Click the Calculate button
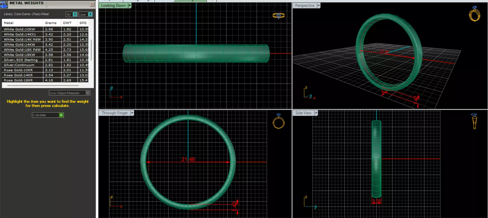488x218 pixels. (x=48, y=115)
